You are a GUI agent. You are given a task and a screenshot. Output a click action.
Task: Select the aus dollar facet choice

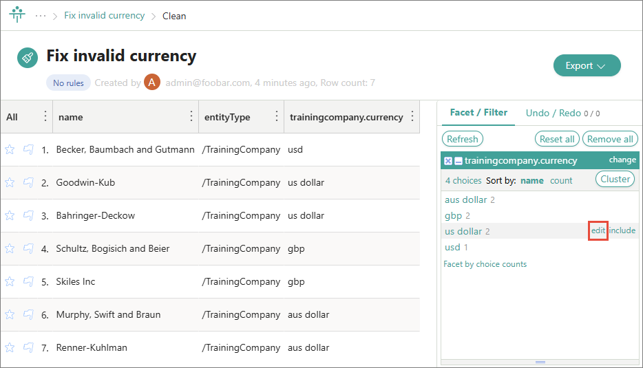coord(466,200)
